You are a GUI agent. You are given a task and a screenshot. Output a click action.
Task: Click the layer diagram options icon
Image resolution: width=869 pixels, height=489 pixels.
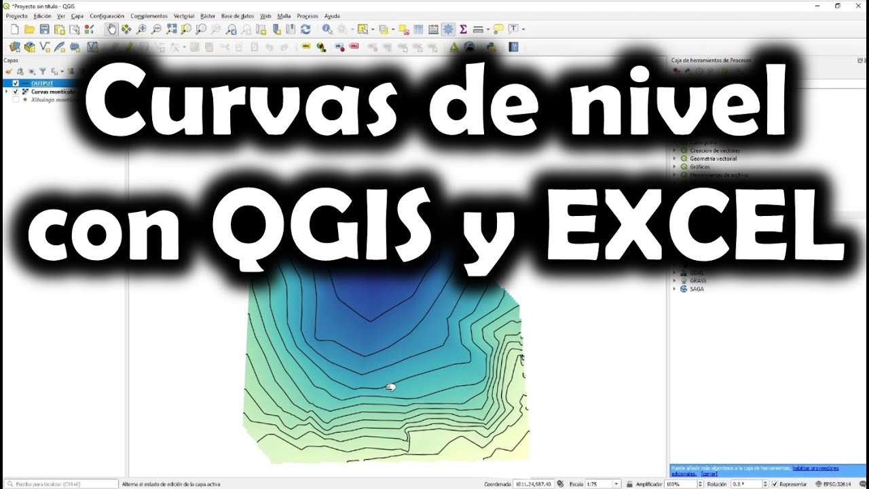tap(320, 47)
